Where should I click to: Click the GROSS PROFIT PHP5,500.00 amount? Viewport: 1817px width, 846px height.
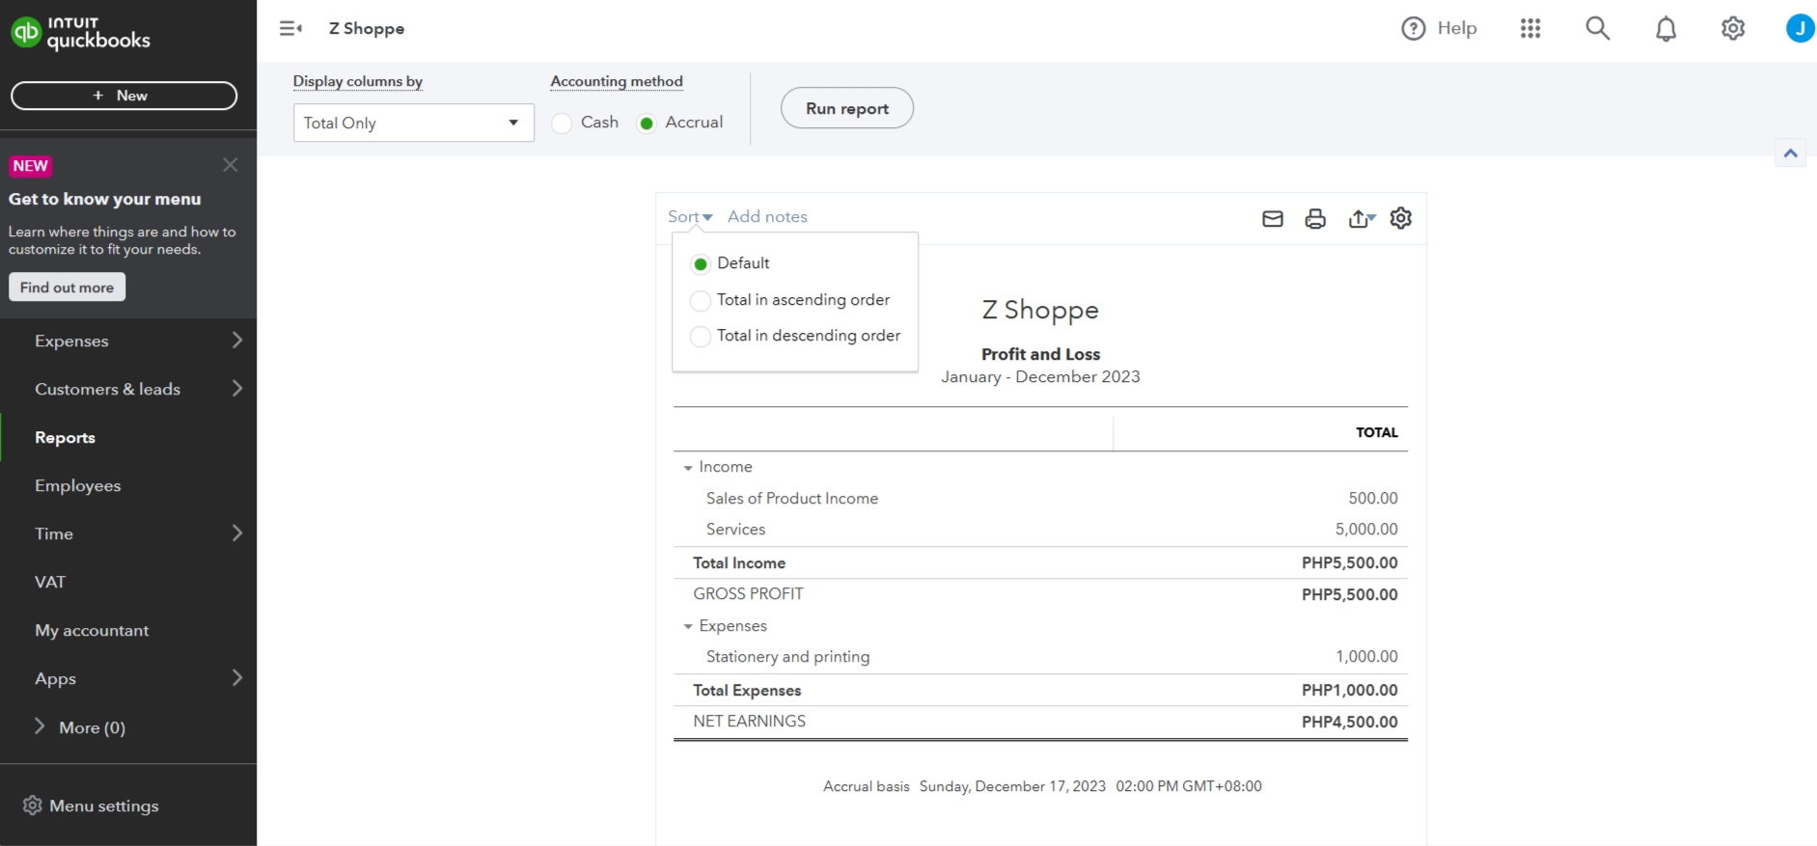point(1349,595)
